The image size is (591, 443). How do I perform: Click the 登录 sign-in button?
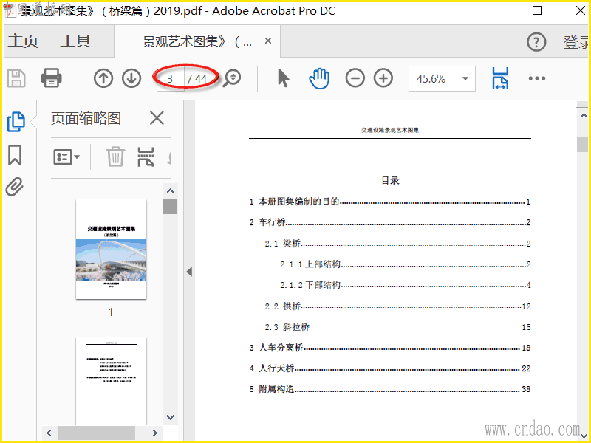click(x=576, y=42)
